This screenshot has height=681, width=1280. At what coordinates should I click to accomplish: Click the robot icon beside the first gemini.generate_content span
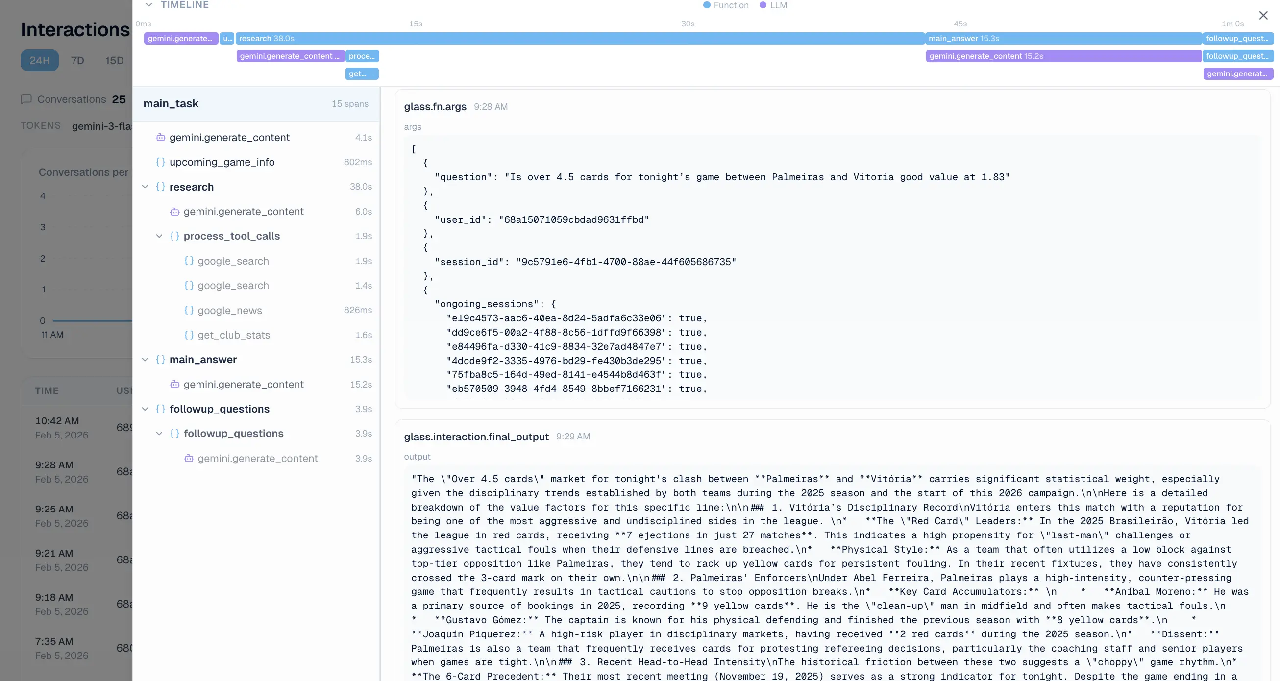pos(160,138)
